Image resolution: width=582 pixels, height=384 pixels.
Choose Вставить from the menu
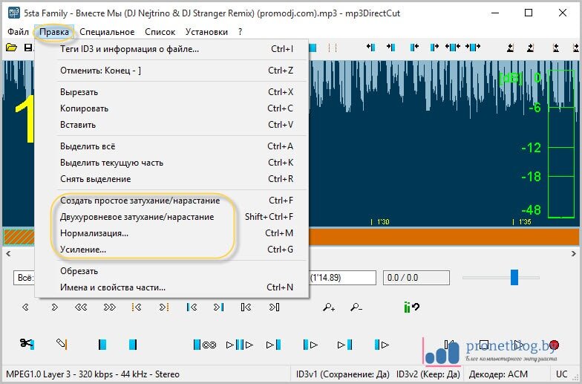[171, 125]
